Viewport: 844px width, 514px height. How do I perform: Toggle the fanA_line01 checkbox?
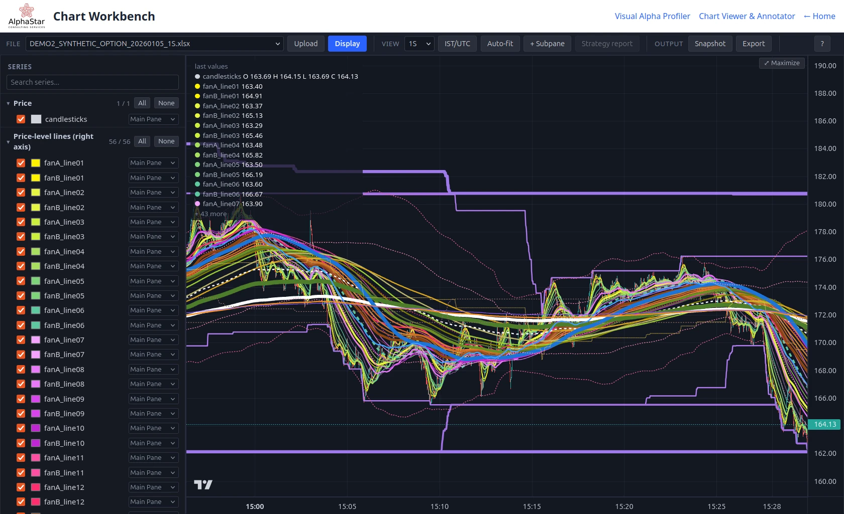click(21, 163)
